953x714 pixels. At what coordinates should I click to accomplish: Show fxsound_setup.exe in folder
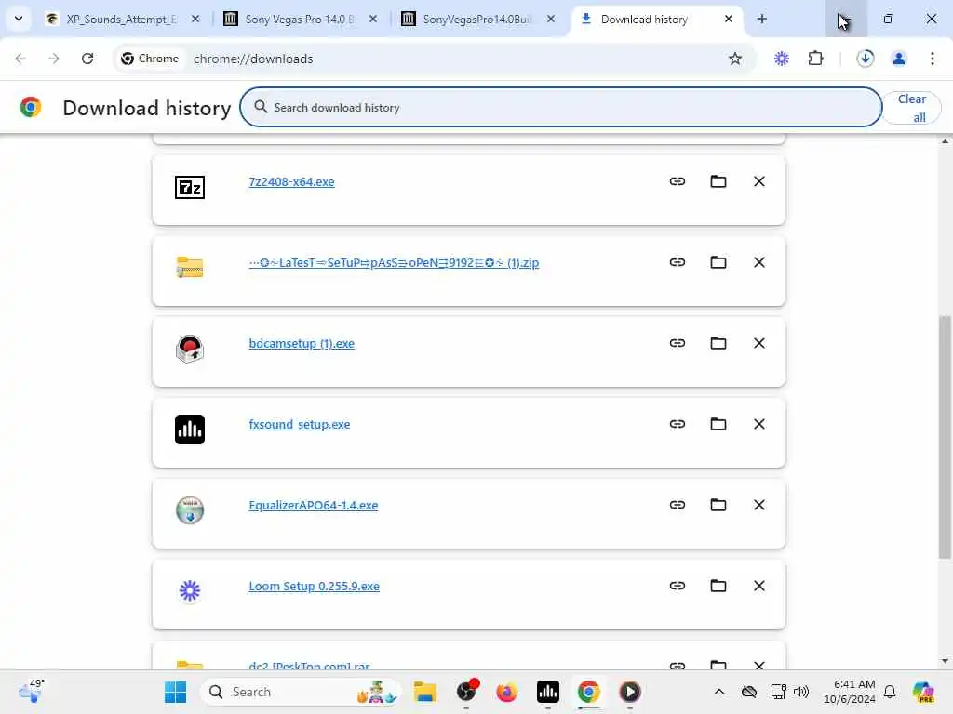[718, 424]
